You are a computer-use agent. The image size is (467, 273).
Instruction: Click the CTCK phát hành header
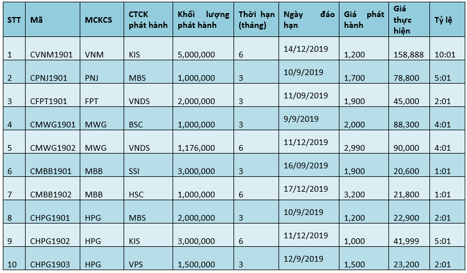(x=148, y=20)
